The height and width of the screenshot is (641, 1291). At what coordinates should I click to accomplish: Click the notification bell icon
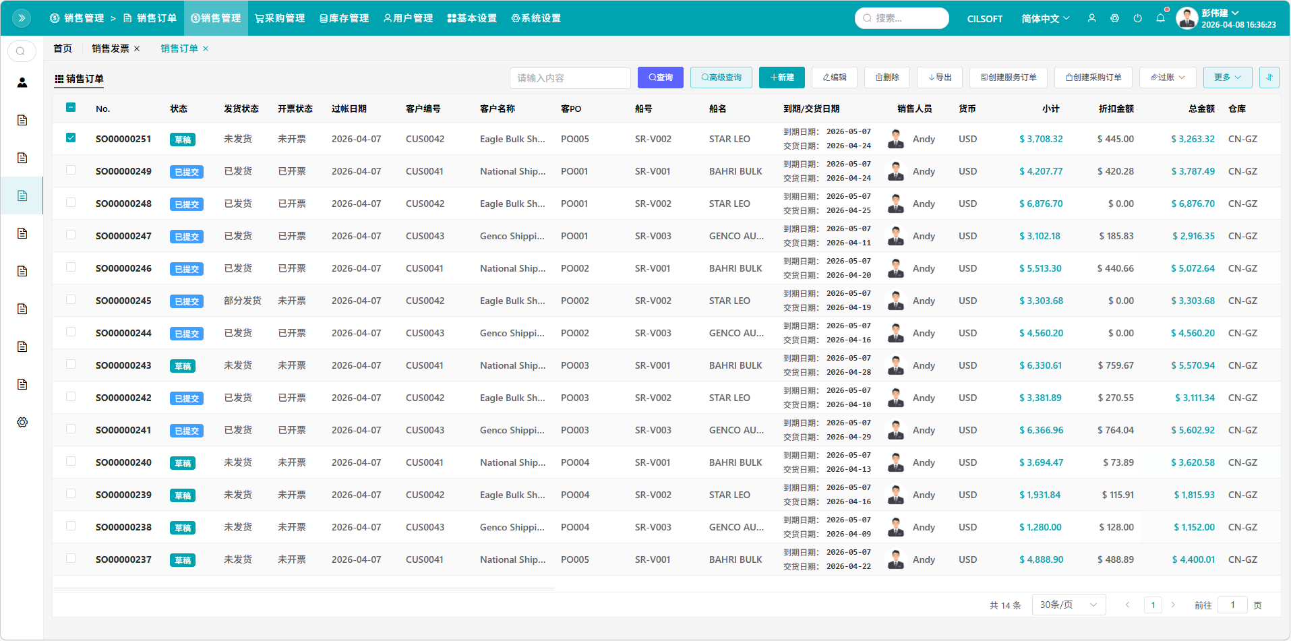[x=1160, y=18]
